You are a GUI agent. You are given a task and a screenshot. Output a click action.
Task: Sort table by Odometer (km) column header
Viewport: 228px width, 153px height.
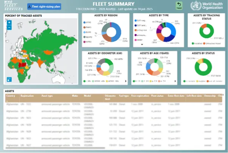click(x=111, y=98)
